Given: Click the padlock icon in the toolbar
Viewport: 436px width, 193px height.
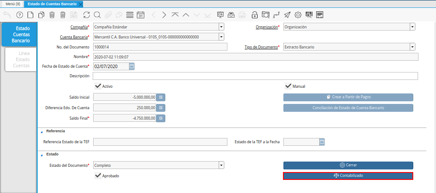Looking at the screenshot, I should [255, 15].
